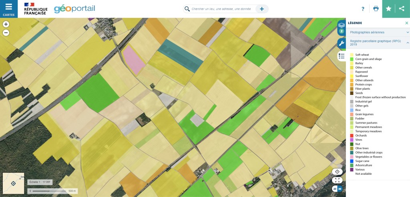Enter fullscreen map mode
The height and width of the screenshot is (197, 410).
pos(337,180)
